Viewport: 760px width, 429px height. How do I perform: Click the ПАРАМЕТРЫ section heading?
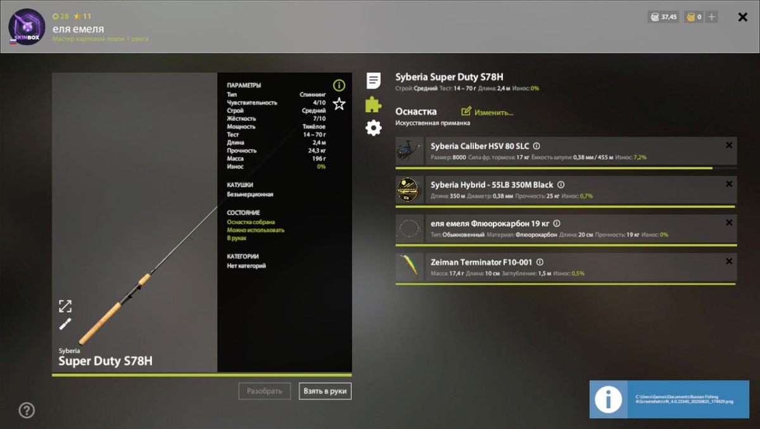pyautogui.click(x=244, y=85)
